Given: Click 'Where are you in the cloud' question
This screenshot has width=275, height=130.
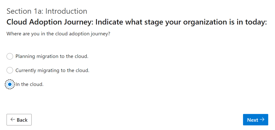Looking at the screenshot, I should (x=58, y=34).
